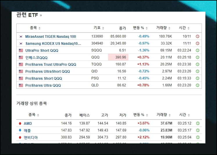
Task: Click green clock icon in 엔비디아 row
Action: (x=198, y=137)
